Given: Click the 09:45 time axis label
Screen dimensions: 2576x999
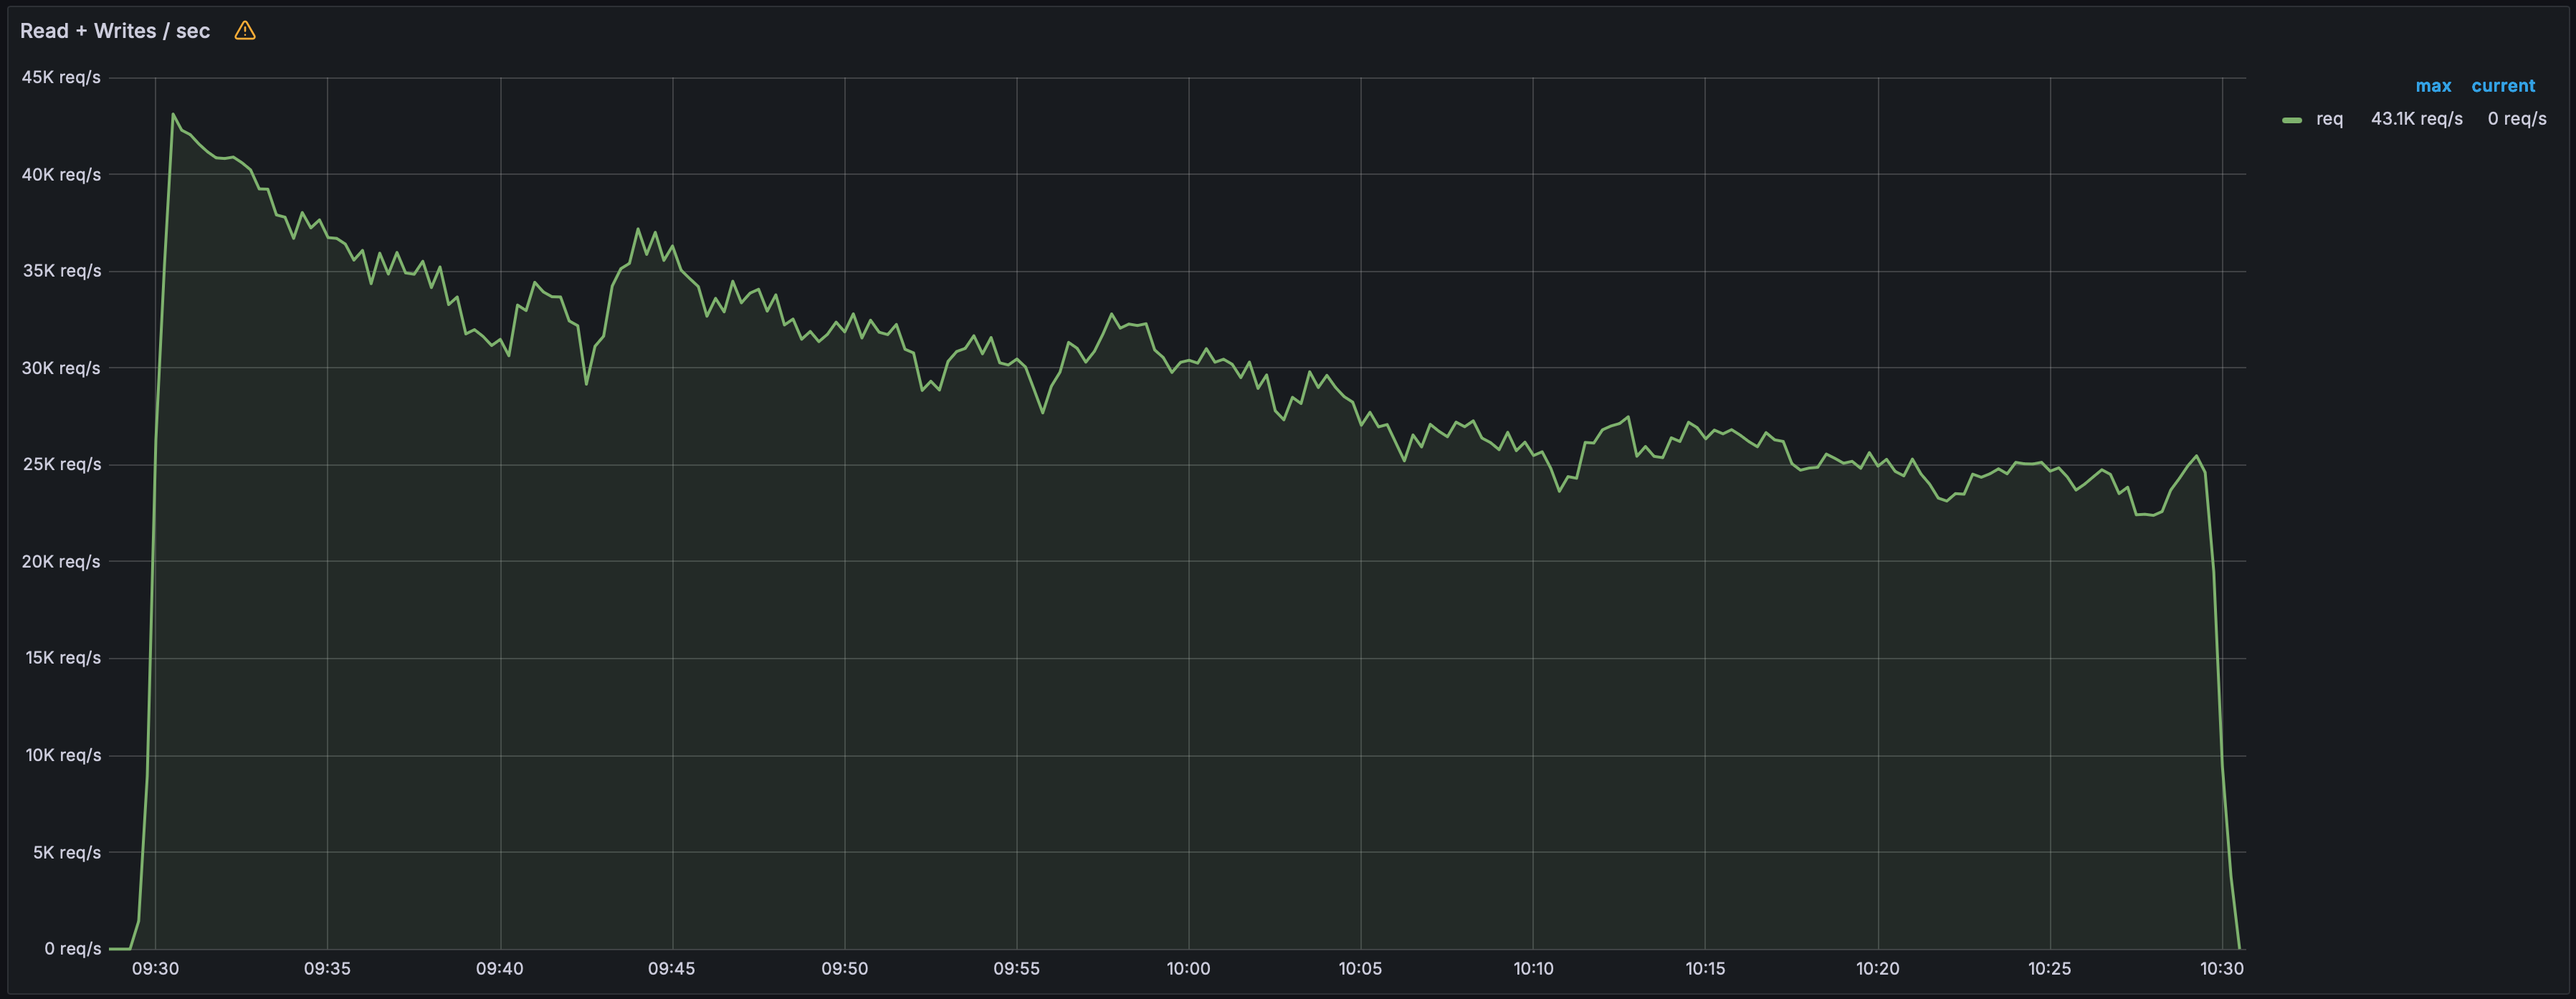Looking at the screenshot, I should [671, 968].
